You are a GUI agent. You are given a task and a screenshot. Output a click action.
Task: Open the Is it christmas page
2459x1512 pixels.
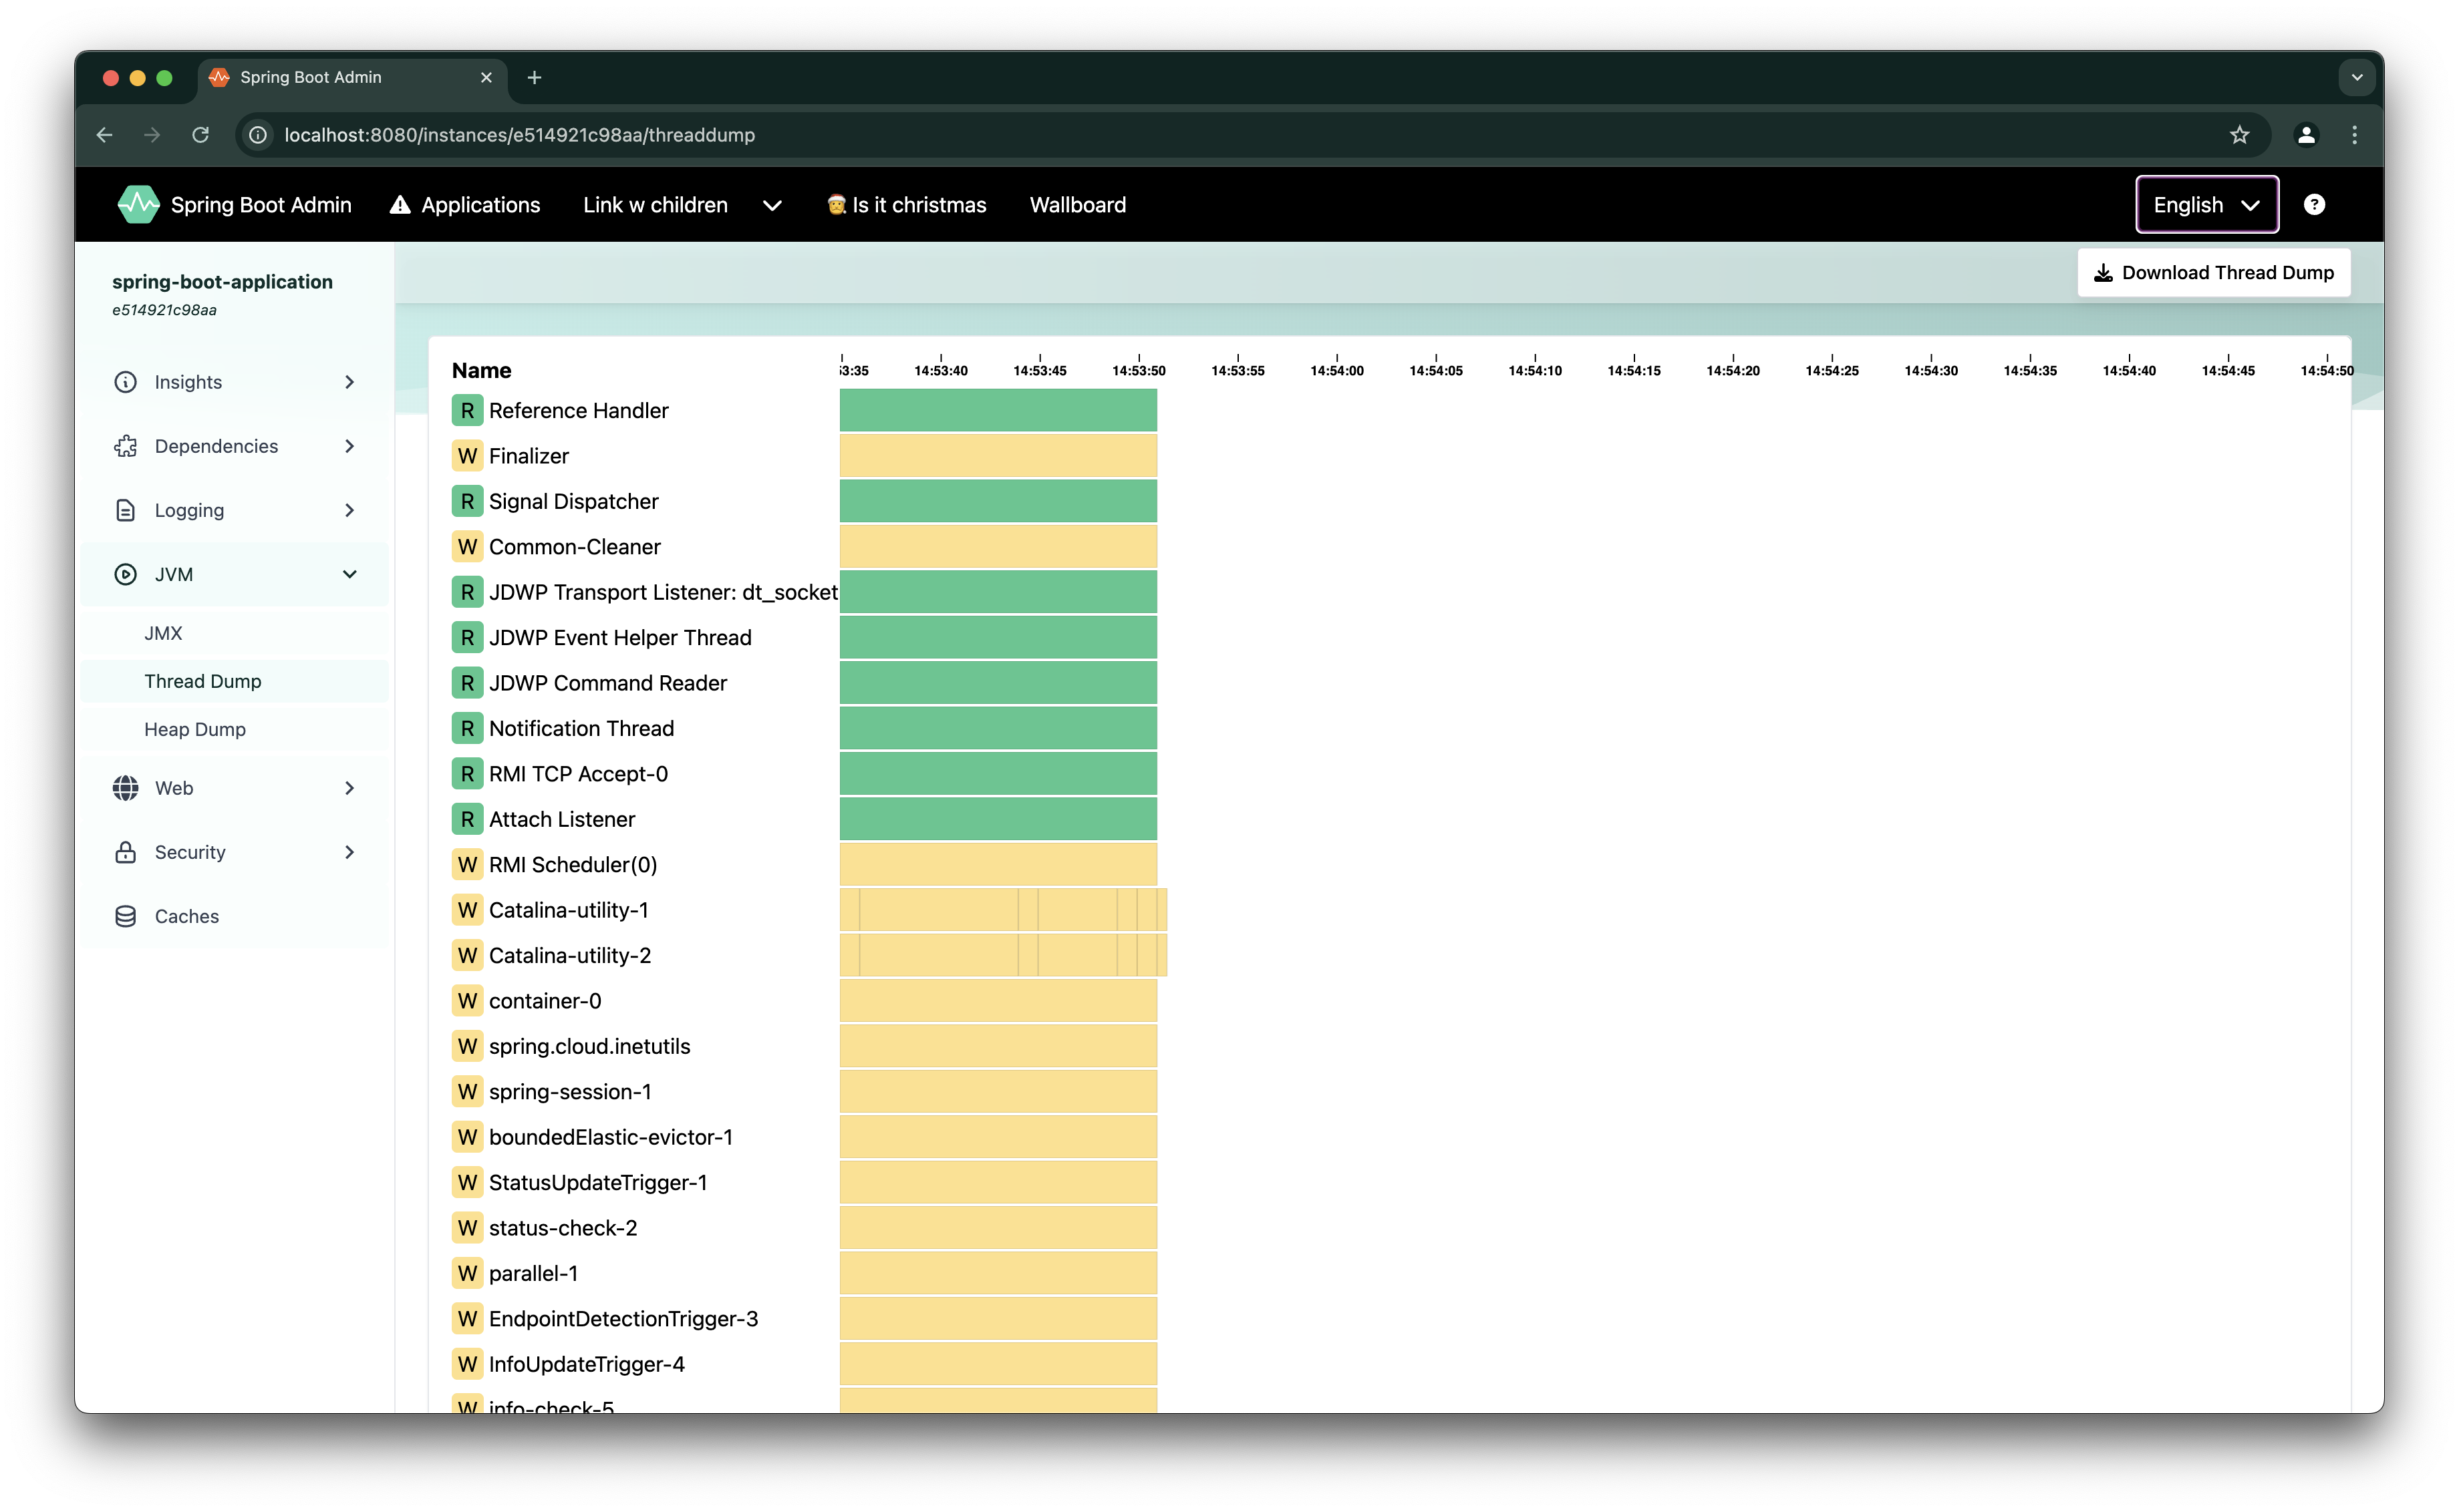[x=906, y=204]
